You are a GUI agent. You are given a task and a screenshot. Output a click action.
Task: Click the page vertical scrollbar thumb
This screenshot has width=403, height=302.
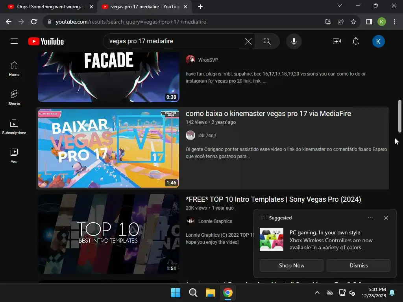(400, 116)
